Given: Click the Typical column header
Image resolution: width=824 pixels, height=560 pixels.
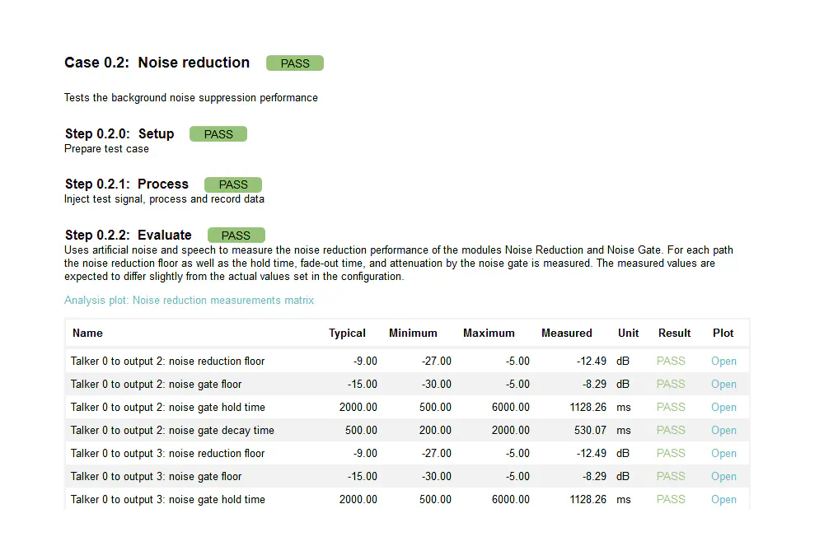Looking at the screenshot, I should pos(348,333).
